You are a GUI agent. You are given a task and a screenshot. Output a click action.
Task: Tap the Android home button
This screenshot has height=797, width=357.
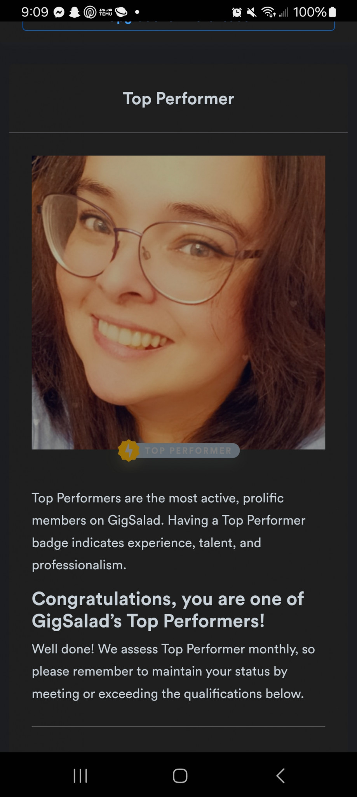(180, 776)
